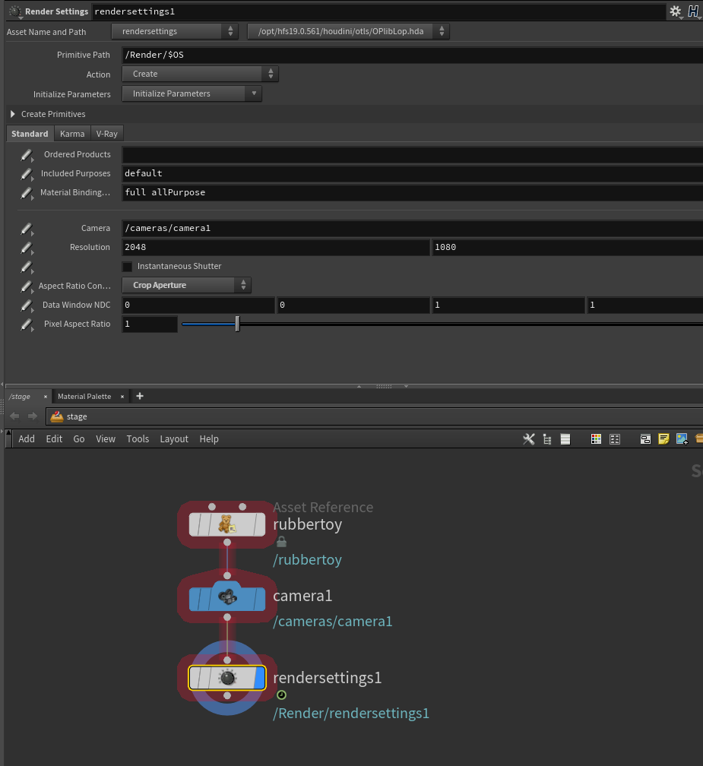Close the Material Palette pane tab
Viewport: 703px width, 766px height.
[122, 397]
